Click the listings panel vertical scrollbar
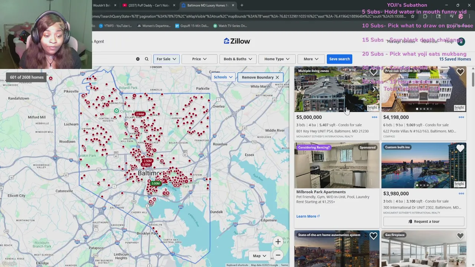The width and height of the screenshot is (475, 267). (x=472, y=80)
